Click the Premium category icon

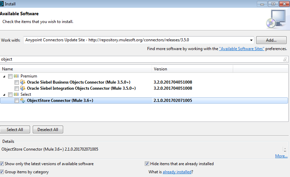point(16,76)
